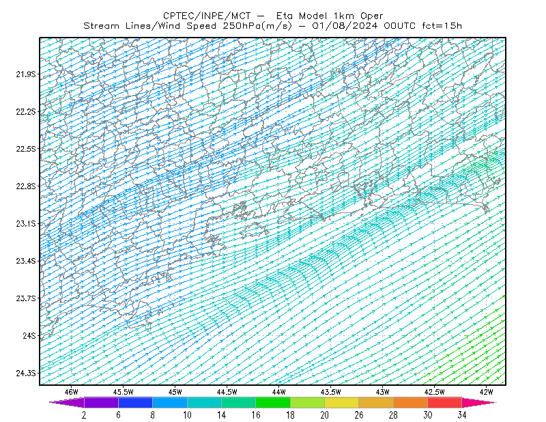The height and width of the screenshot is (422, 546).
Task: Click the 42W longitude axis label
Action: click(486, 392)
